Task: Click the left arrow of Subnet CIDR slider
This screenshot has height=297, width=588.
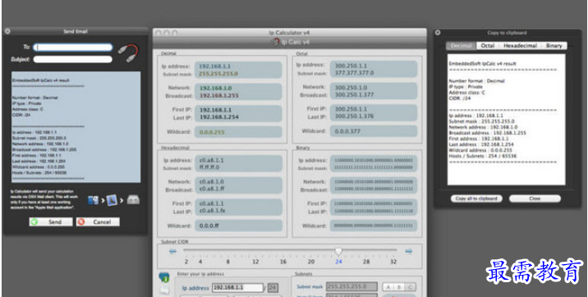Action: pyautogui.click(x=172, y=251)
